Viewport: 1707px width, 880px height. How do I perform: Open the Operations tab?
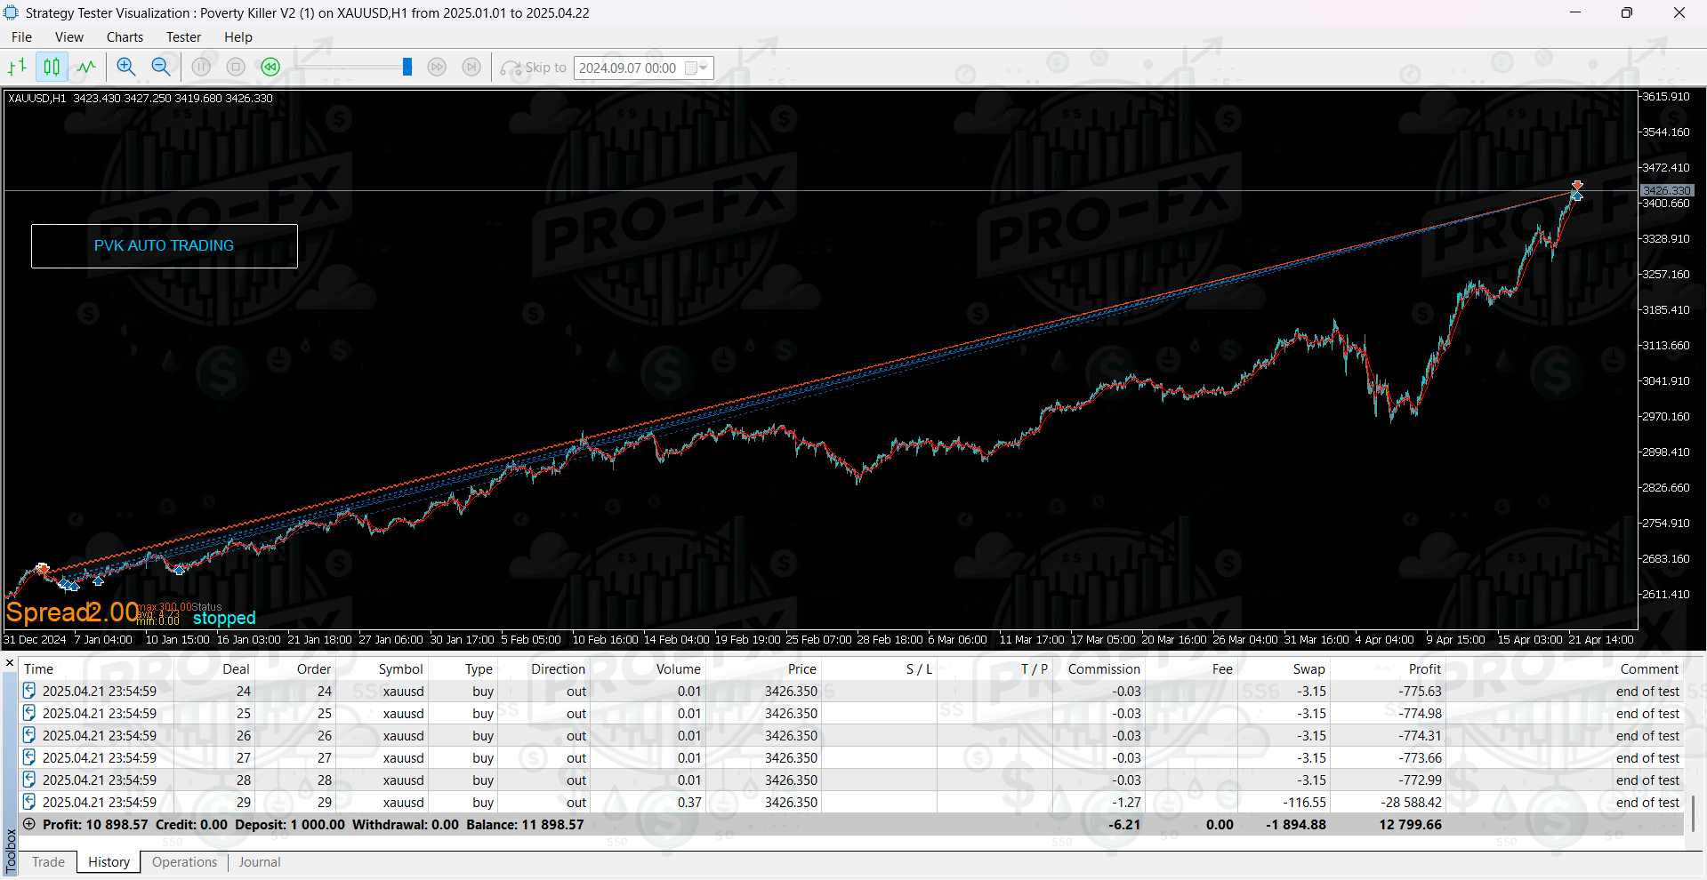coord(184,861)
